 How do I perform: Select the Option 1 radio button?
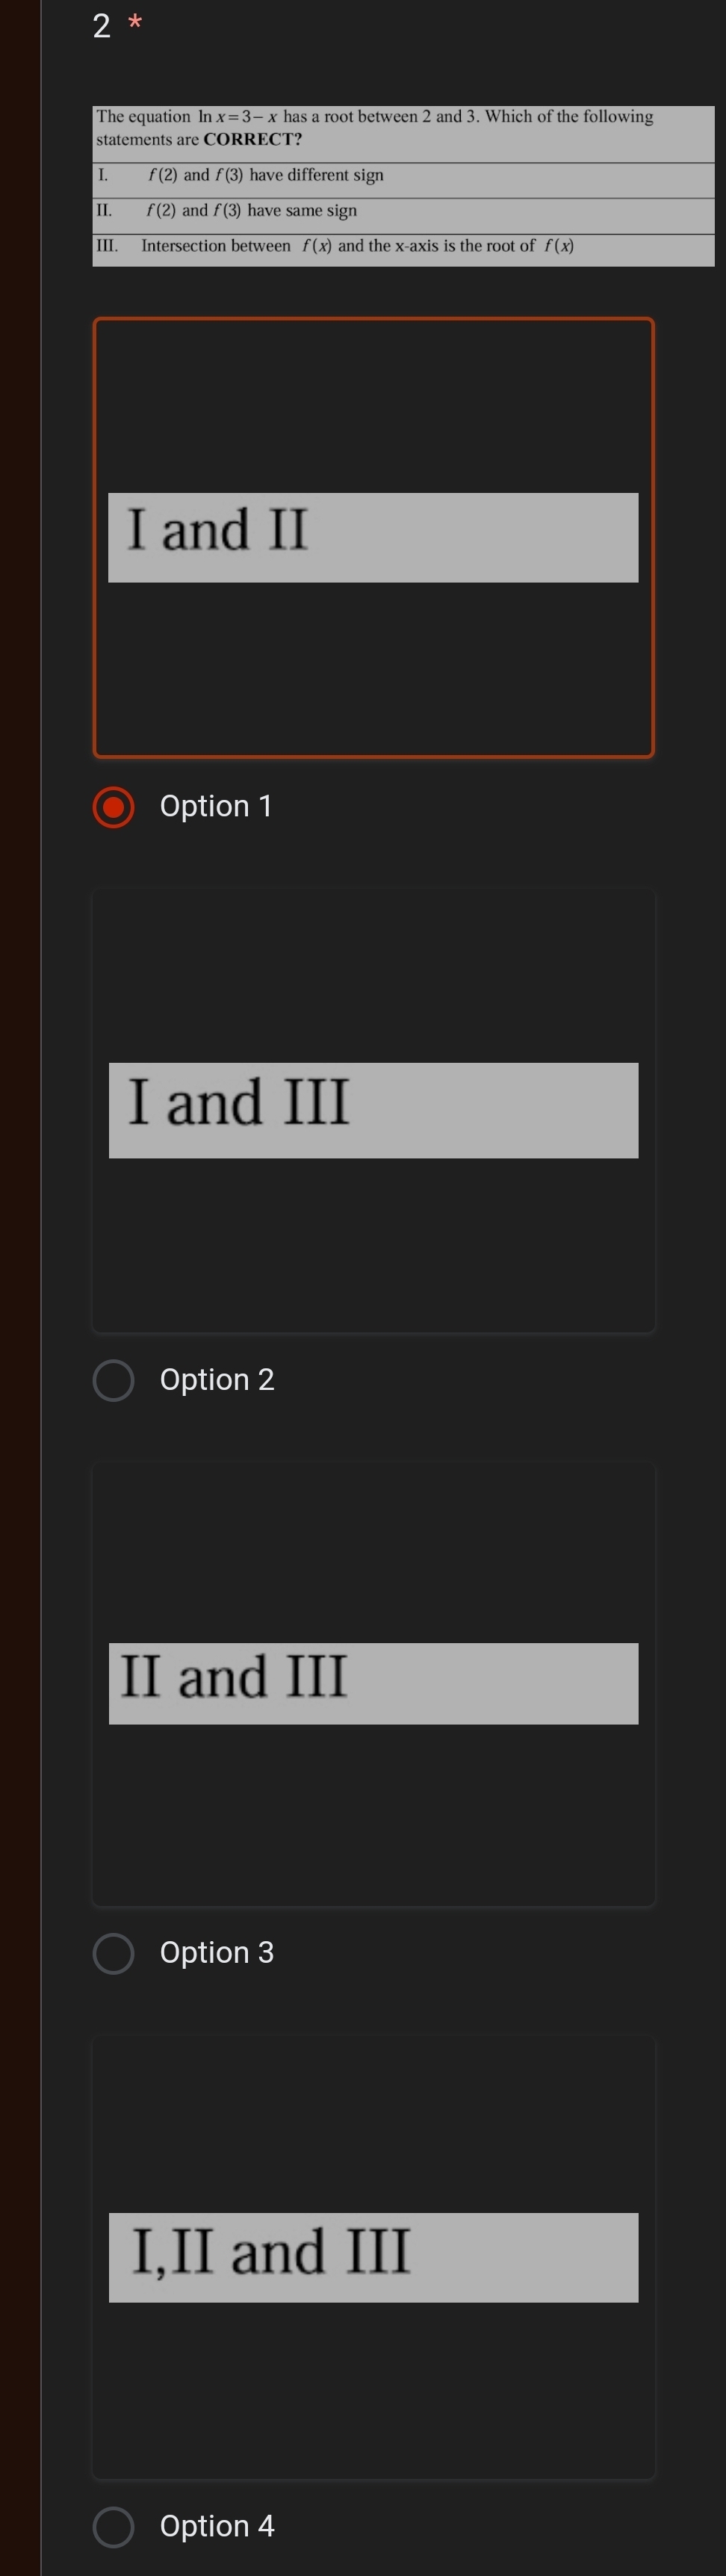pos(113,807)
